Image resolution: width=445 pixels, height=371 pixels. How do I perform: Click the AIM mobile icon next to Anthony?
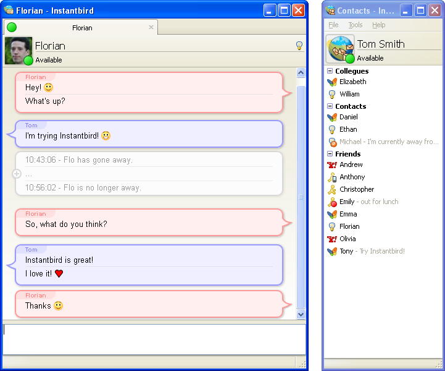click(332, 177)
